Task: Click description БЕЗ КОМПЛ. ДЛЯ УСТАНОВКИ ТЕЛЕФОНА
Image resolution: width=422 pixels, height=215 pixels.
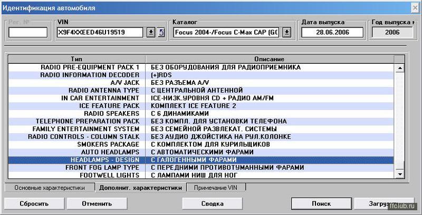Action: [218, 121]
